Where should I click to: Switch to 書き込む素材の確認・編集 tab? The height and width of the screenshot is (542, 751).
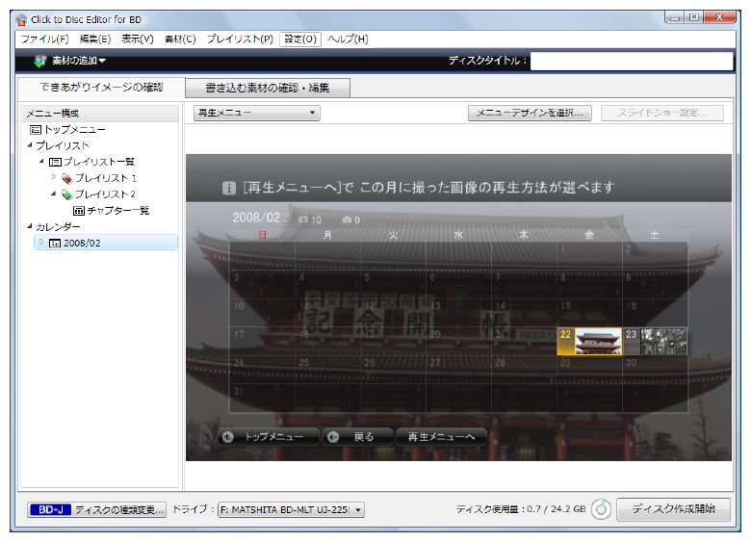(267, 88)
